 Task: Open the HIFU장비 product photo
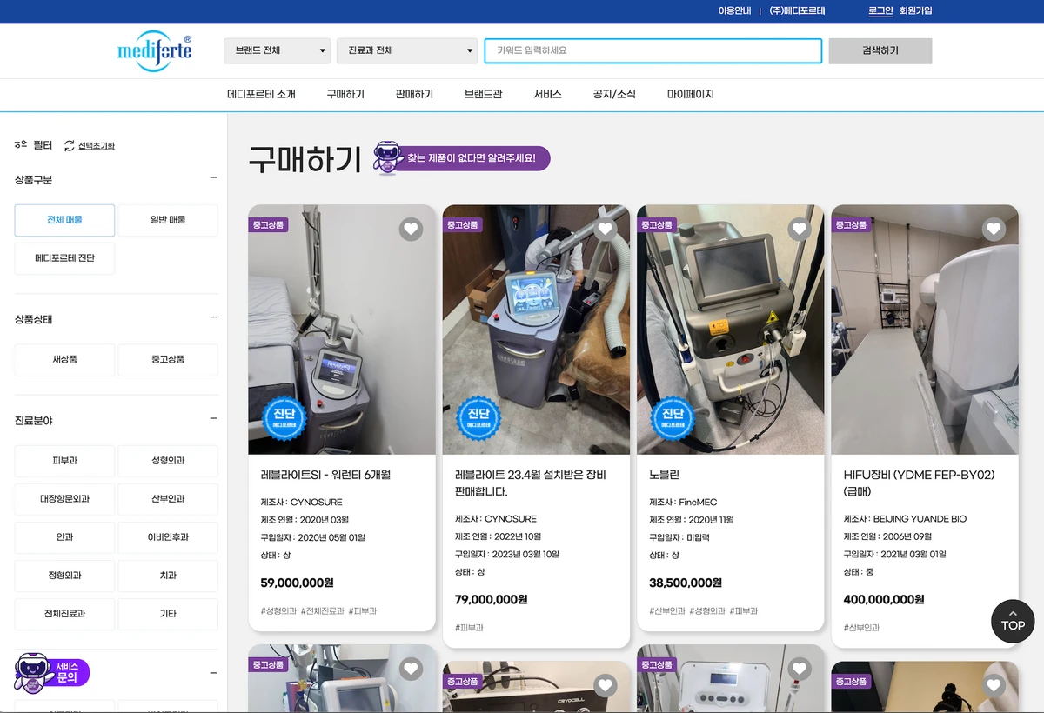point(925,330)
